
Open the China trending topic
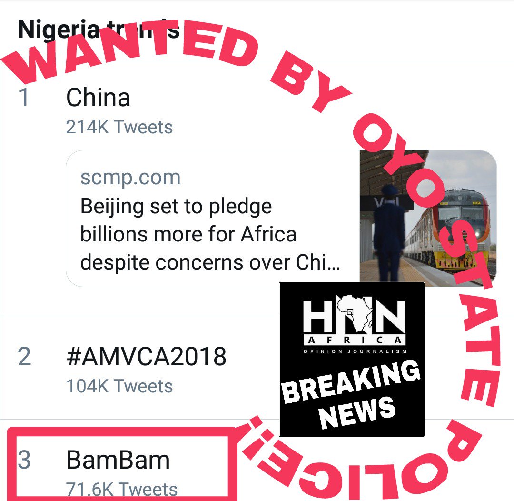[98, 98]
